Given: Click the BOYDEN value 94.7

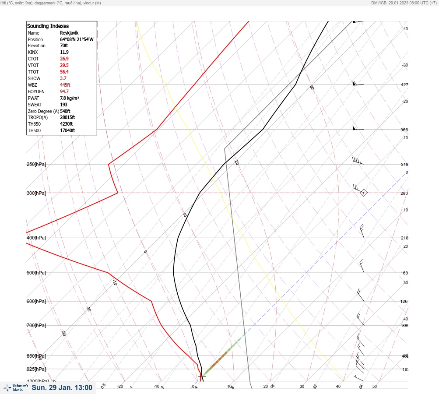Looking at the screenshot, I should 64,91.
